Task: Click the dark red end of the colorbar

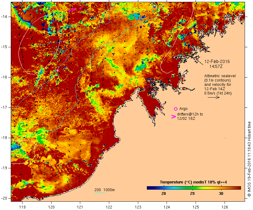Action: [x=239, y=188]
